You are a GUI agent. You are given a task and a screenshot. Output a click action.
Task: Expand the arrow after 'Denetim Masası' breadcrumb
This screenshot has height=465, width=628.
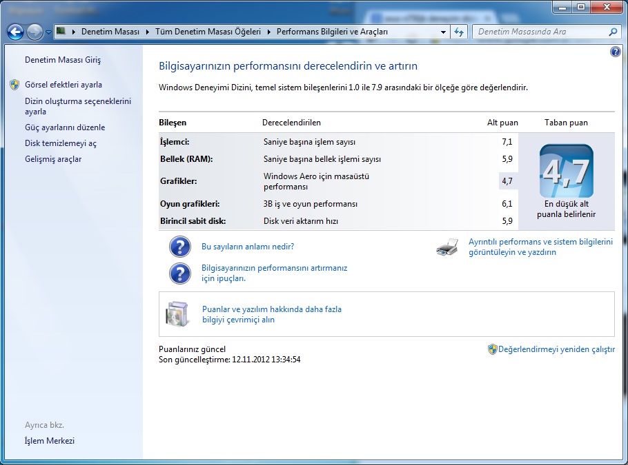coord(147,32)
